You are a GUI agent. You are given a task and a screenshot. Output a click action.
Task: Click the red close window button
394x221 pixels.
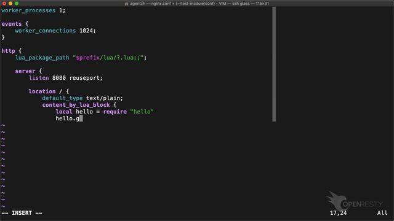point(4,4)
